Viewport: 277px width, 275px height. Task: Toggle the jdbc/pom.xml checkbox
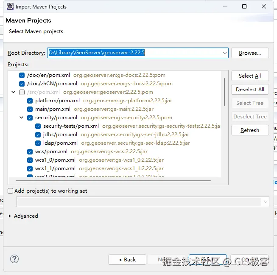coord(38,135)
